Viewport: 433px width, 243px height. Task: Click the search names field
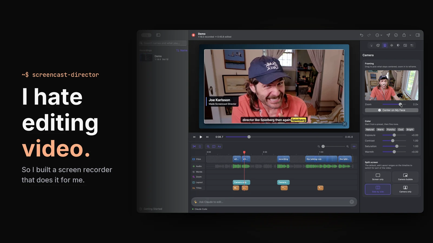coord(163,43)
